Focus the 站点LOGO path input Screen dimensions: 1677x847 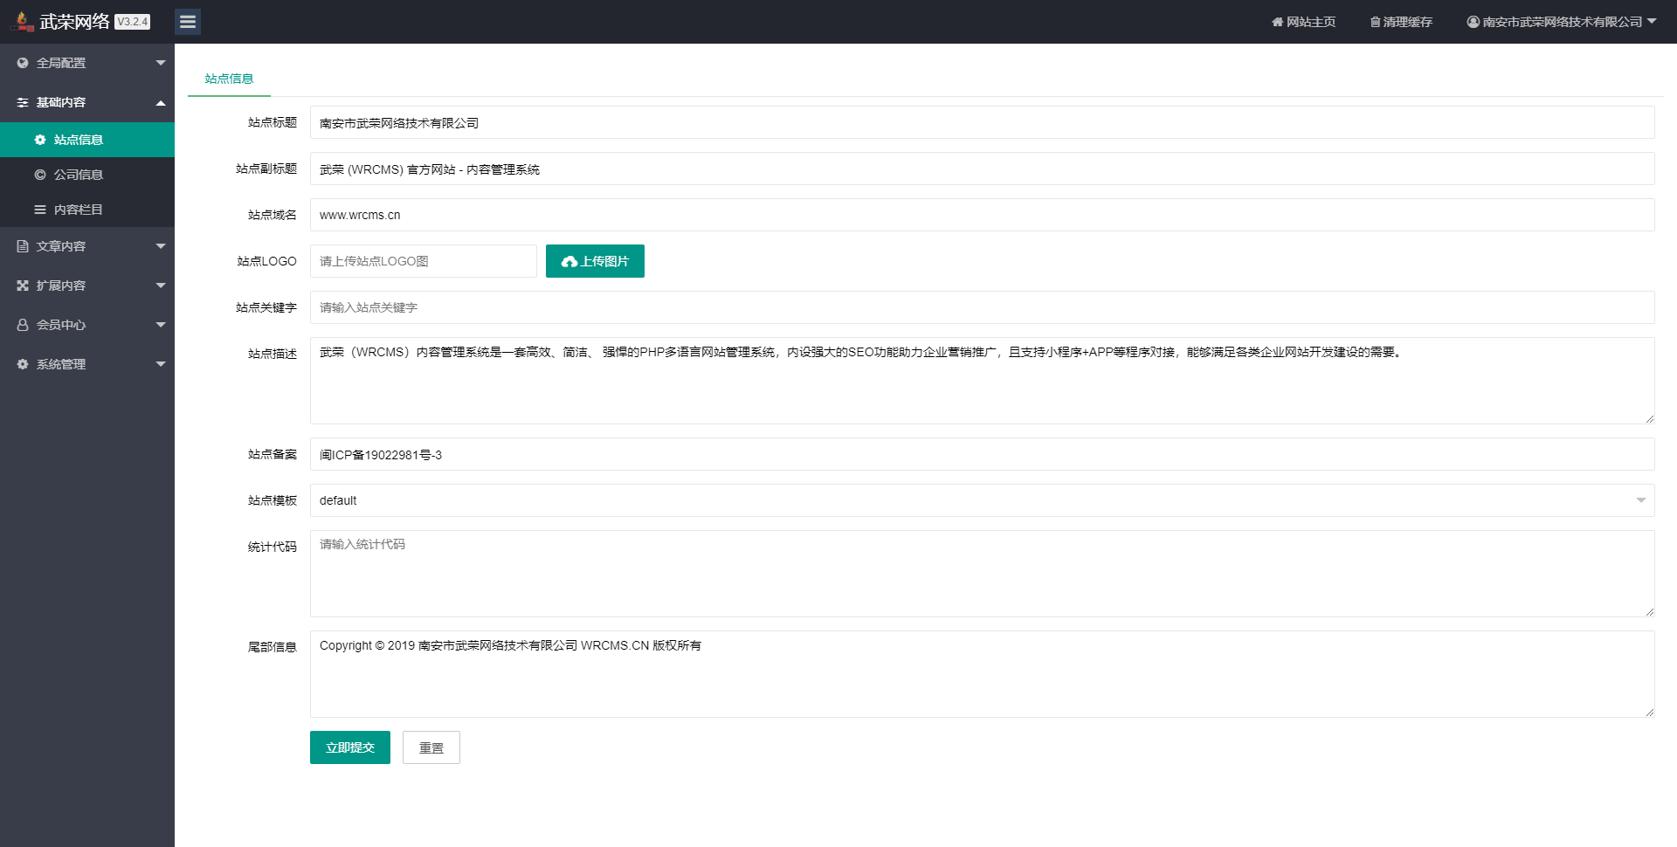coord(424,261)
